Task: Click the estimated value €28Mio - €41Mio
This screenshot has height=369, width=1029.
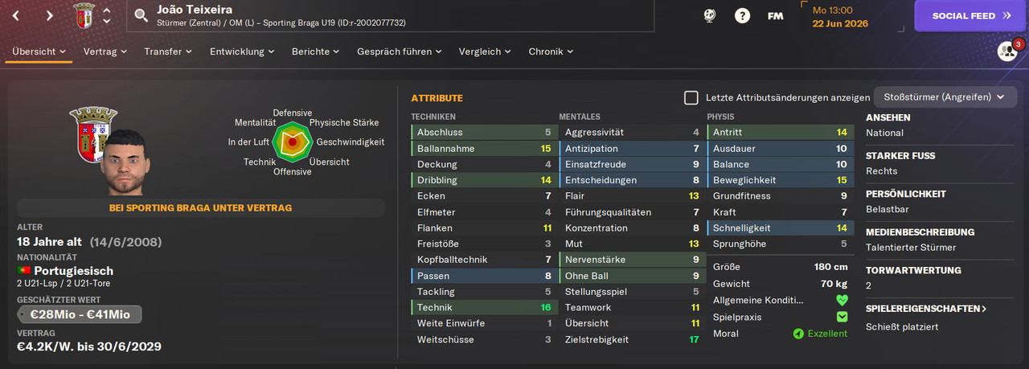Action: [x=80, y=314]
